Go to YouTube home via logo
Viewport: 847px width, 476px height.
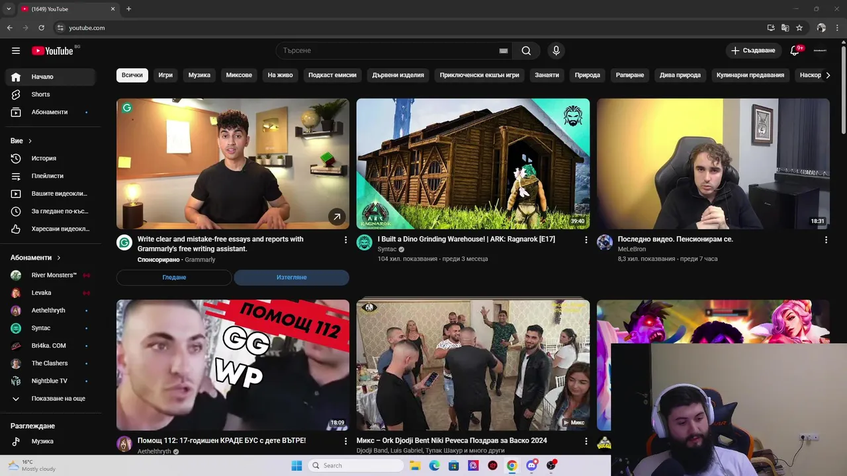pos(52,51)
